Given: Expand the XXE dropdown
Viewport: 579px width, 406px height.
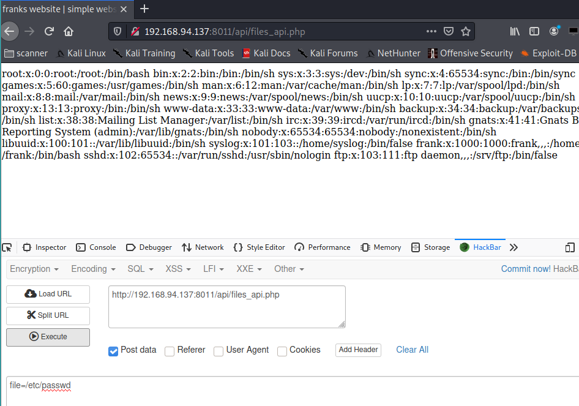Looking at the screenshot, I should [x=249, y=269].
